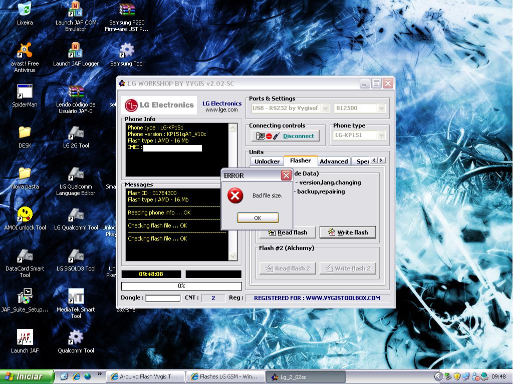Click the LG Electronics logo banner

coord(159,105)
